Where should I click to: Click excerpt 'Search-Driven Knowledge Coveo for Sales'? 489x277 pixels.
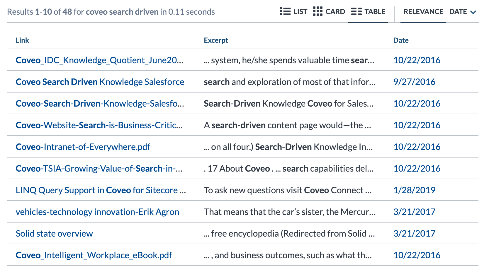click(x=289, y=103)
